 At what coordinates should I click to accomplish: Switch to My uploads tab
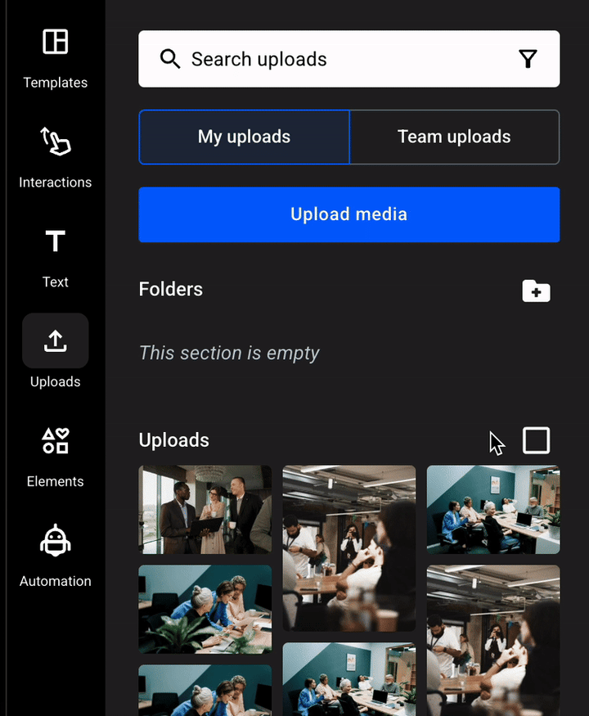(245, 137)
